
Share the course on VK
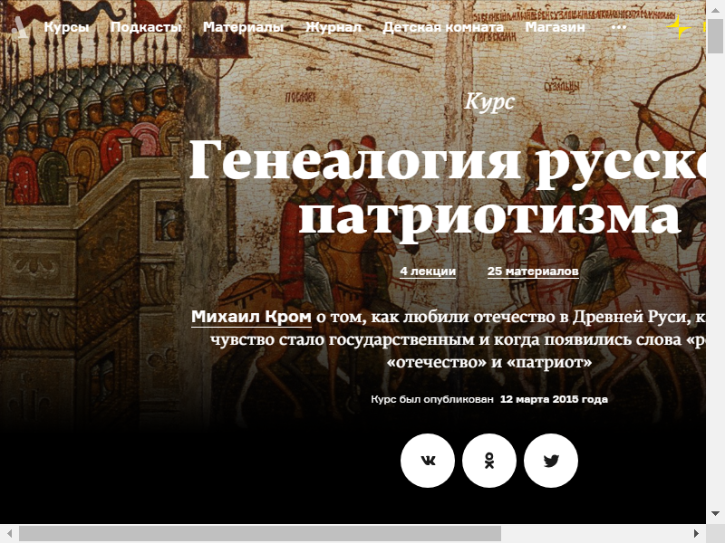coord(428,461)
